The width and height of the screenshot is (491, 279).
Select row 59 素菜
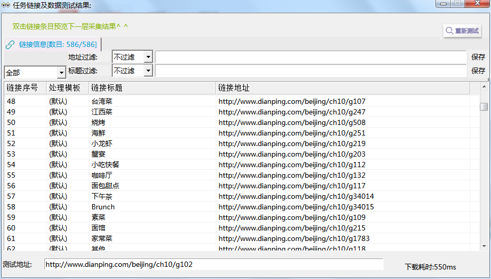(x=241, y=217)
